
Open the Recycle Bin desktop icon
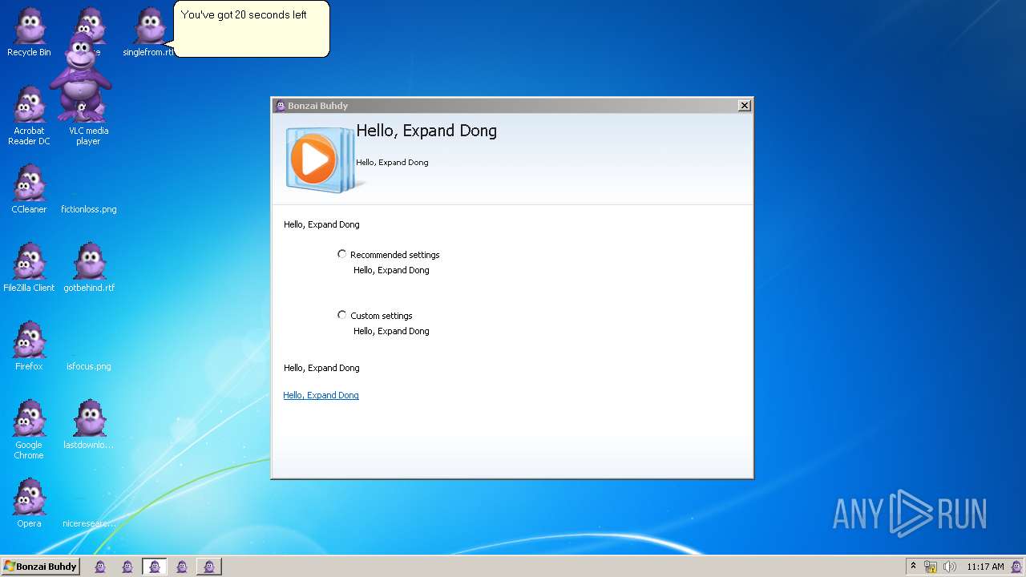click(x=29, y=33)
